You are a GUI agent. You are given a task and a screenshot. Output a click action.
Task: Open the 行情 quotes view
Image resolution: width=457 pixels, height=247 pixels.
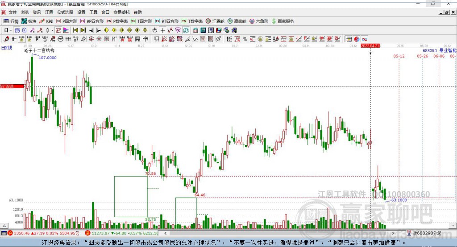pyautogui.click(x=11, y=21)
